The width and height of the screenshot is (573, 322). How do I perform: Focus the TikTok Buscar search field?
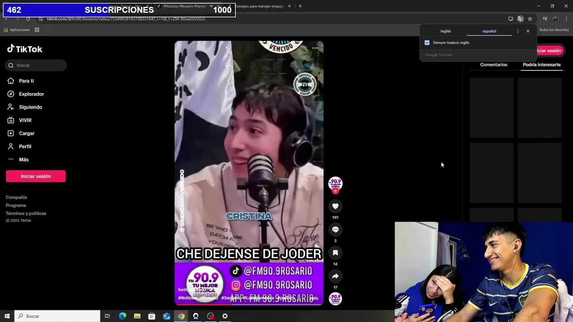pyautogui.click(x=36, y=65)
